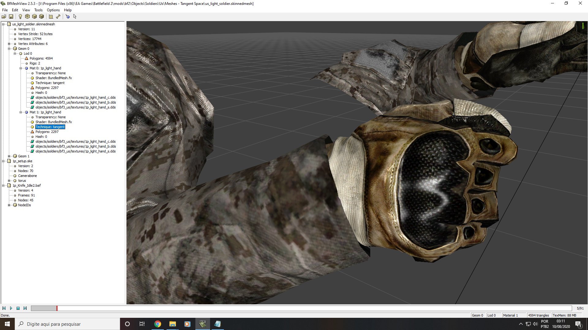
Task: Open the File menu
Action: pos(5,10)
